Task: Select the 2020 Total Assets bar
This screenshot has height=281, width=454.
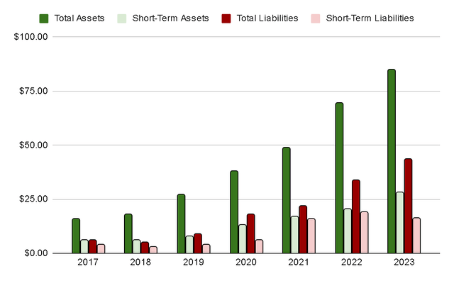Action: click(x=234, y=212)
